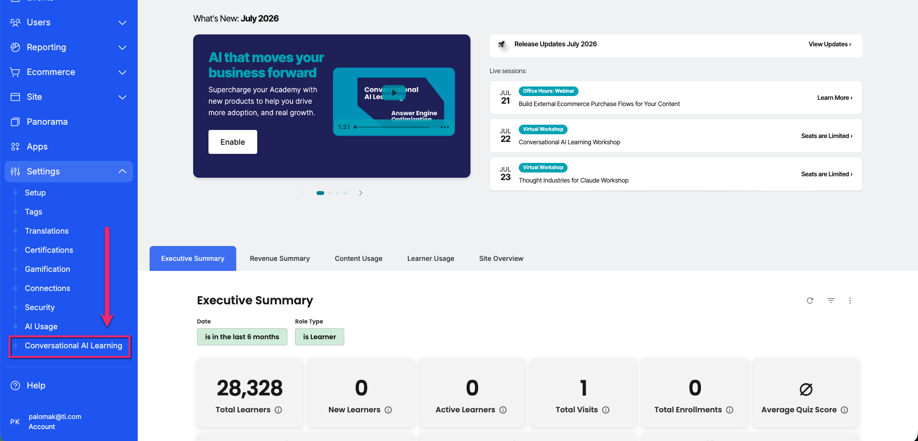The image size is (918, 441).
Task: Click the Total Learners info icon
Action: point(278,410)
